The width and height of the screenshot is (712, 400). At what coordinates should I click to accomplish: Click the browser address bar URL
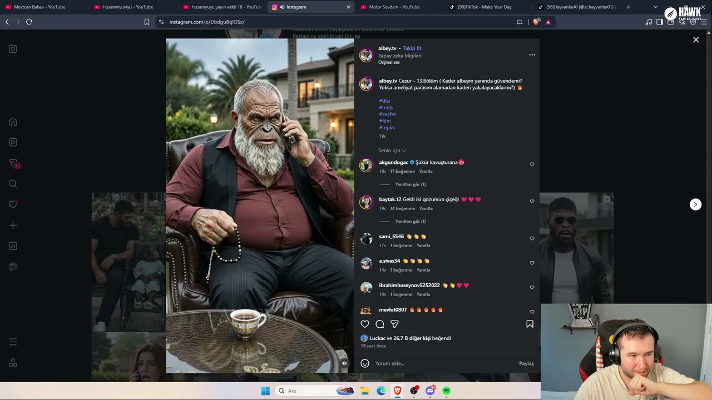click(207, 22)
